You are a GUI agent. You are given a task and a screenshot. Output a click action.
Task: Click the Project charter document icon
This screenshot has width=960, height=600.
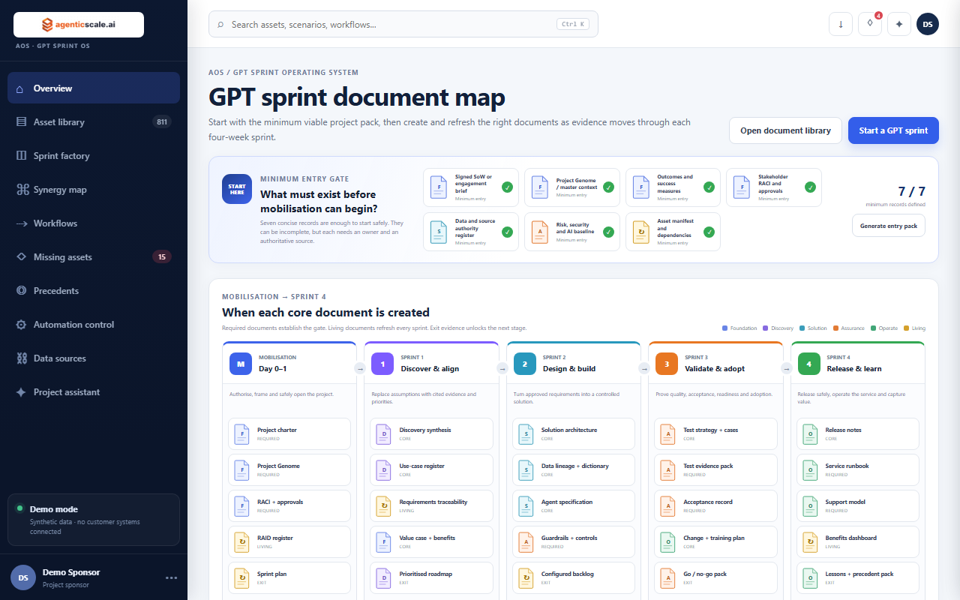click(x=242, y=433)
